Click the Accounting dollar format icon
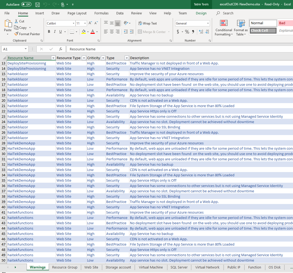This screenshot has height=273, width=293. click(x=178, y=32)
